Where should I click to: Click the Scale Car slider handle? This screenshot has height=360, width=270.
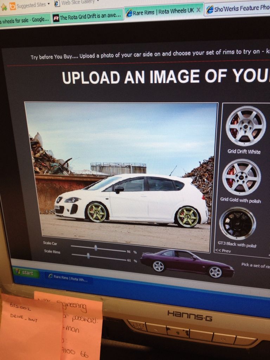click(x=96, y=248)
